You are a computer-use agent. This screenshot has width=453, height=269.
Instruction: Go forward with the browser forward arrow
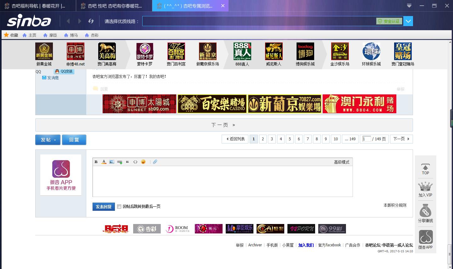coord(79,21)
